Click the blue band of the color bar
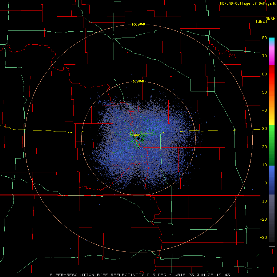Screen dimensions: 277x277 point(272,180)
